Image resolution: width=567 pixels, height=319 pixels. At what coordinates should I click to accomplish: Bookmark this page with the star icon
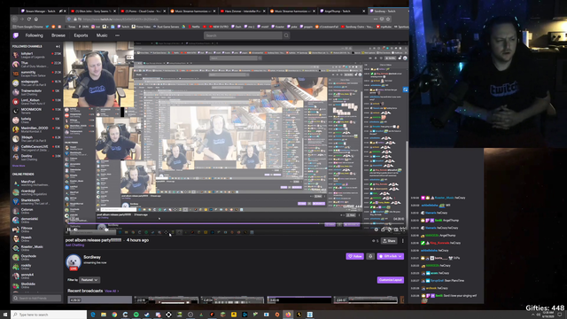coord(388,19)
